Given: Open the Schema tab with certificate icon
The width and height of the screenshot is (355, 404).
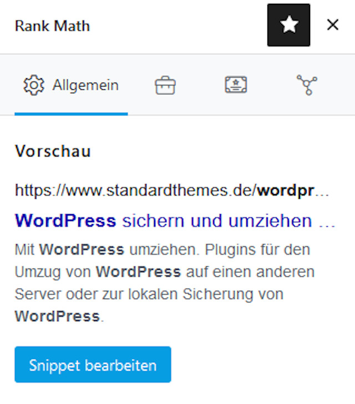Looking at the screenshot, I should tap(236, 85).
